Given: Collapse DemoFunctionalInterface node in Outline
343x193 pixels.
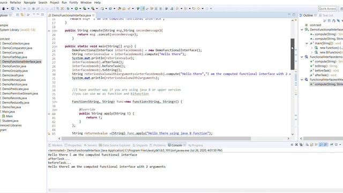Looking at the screenshot, I should click(302, 29).
